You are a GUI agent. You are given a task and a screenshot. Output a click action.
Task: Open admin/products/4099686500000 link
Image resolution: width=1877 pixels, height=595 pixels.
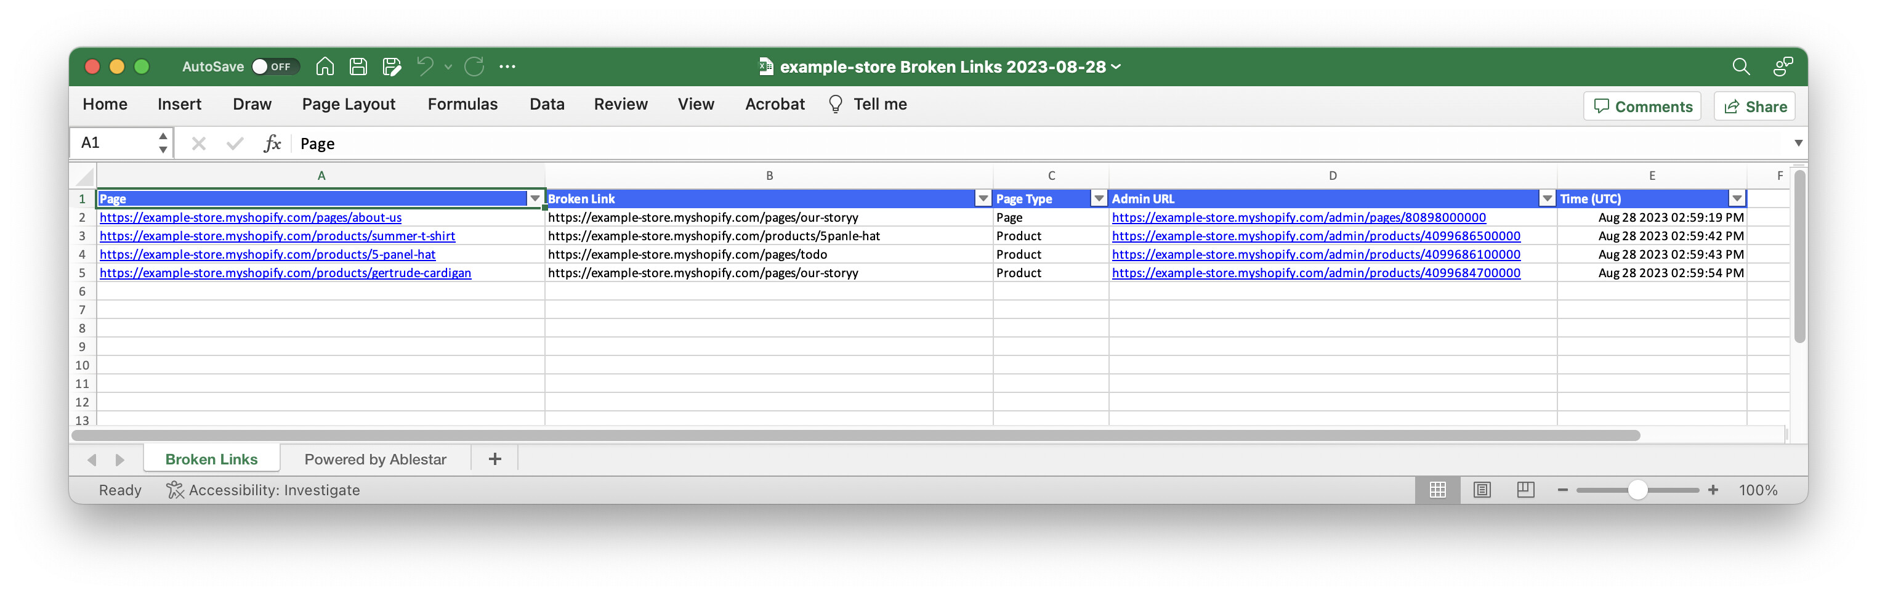[1317, 237]
